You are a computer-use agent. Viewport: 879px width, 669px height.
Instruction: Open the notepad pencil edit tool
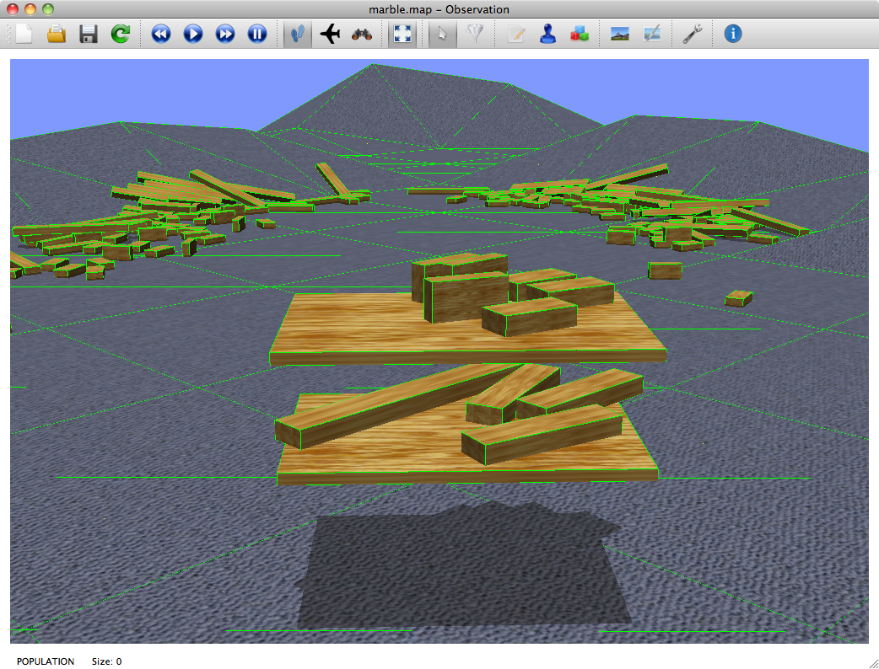tap(515, 34)
